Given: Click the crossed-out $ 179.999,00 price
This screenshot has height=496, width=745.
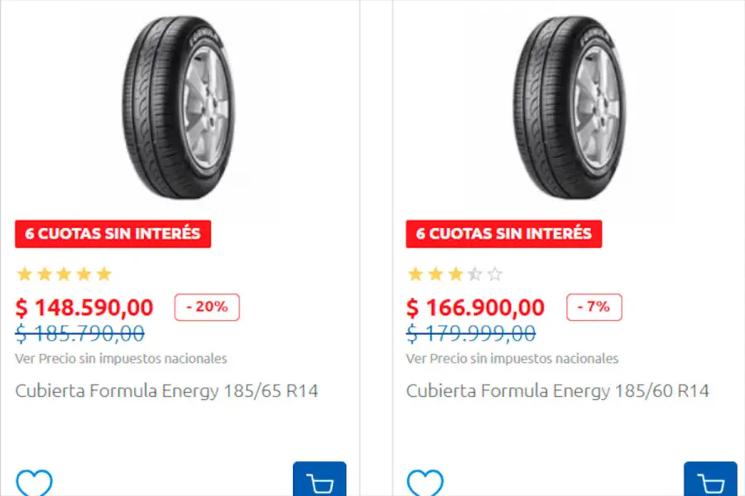Looking at the screenshot, I should coord(471,333).
